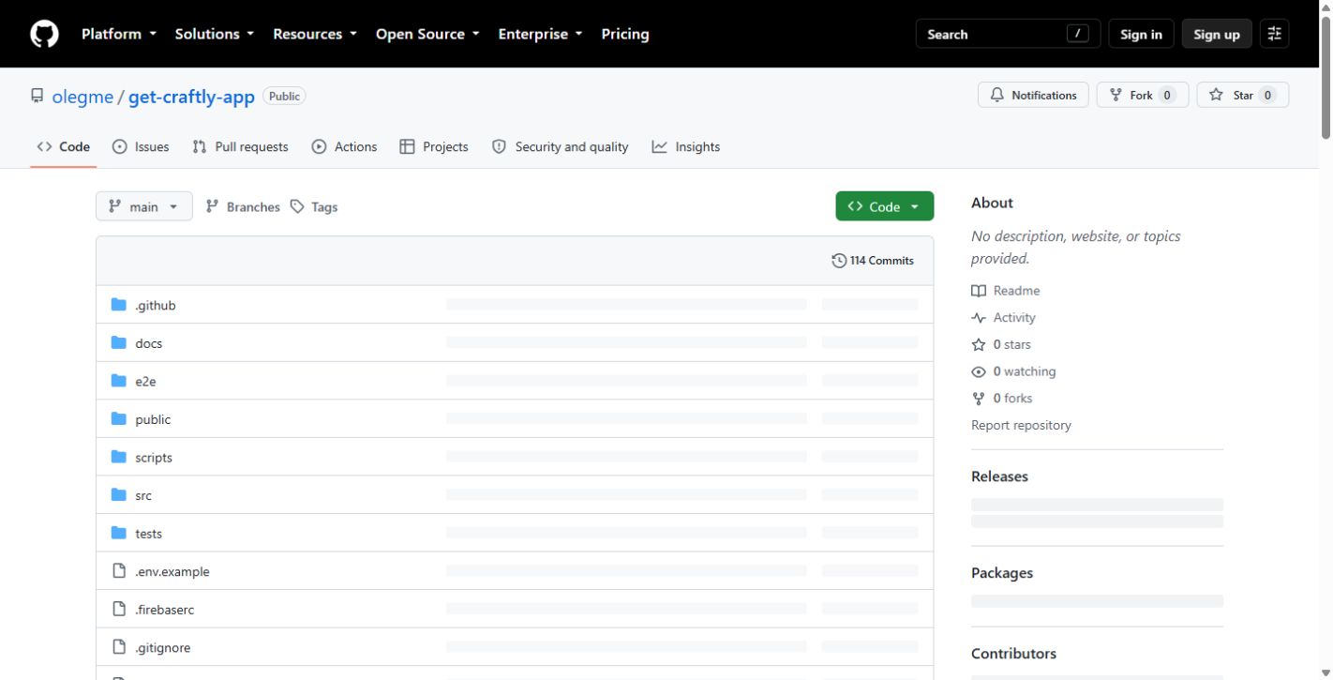Screen dimensions: 1333x680
Task: Fork the repository
Action: coord(1142,95)
